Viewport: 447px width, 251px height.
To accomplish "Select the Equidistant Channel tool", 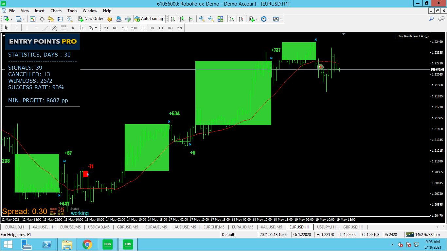I will pos(54,28).
